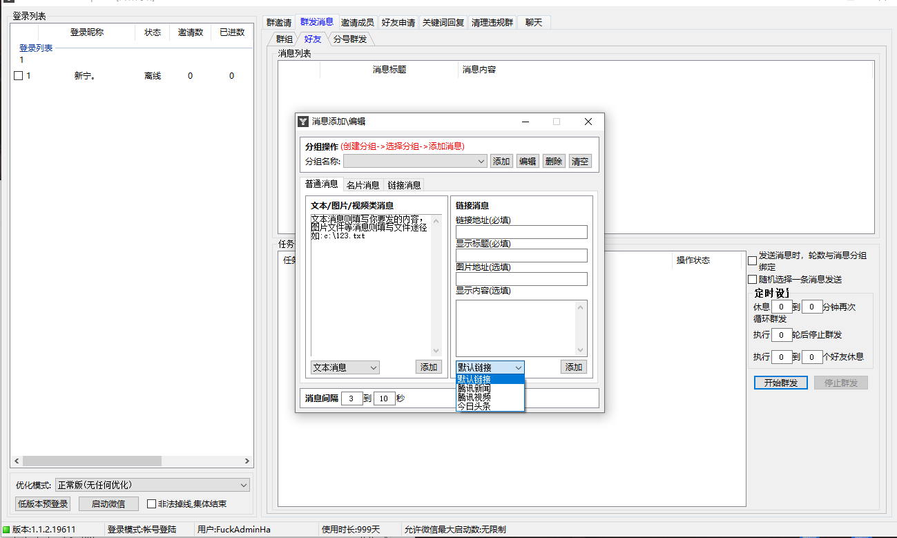Select the 群组 sub-tab
This screenshot has height=538, width=897.
pyautogui.click(x=284, y=39)
